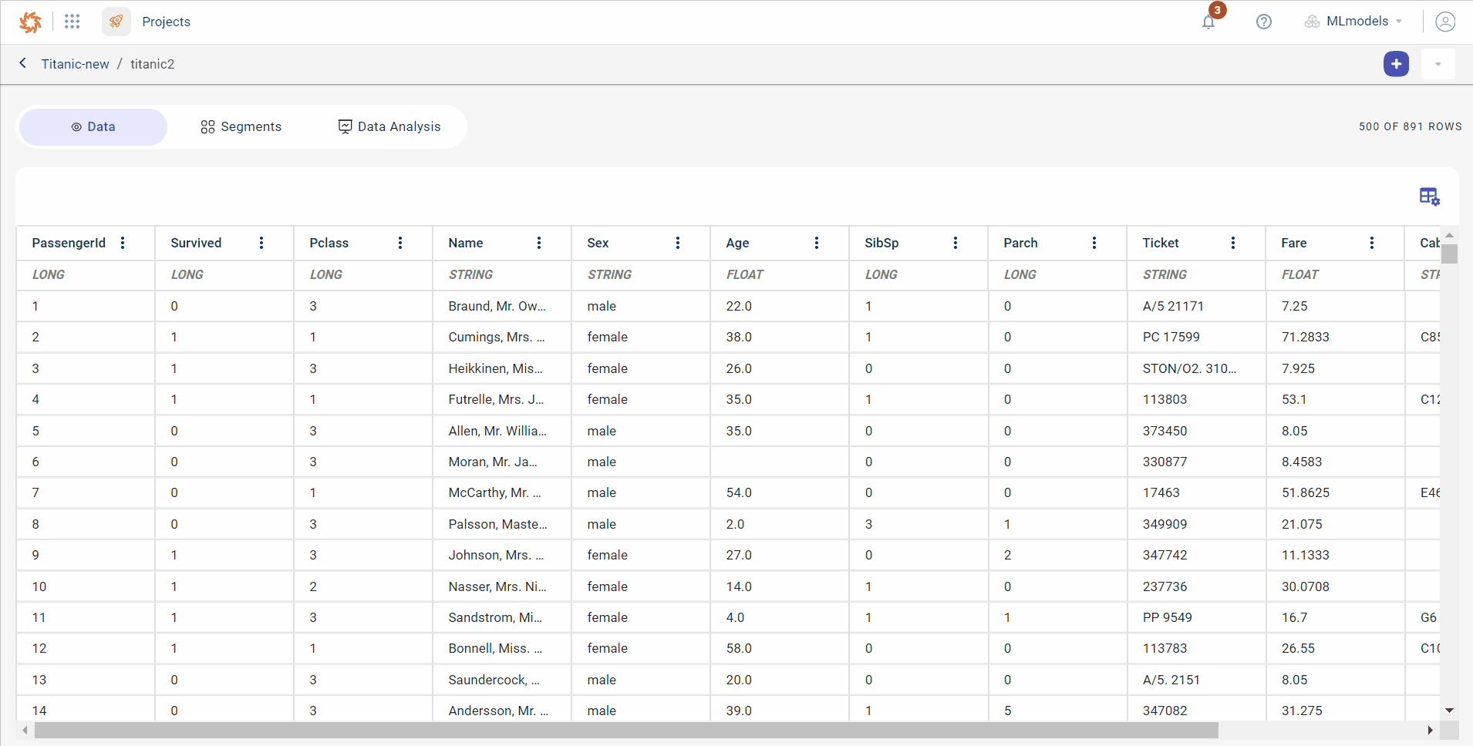Switch to the Segments tab

[241, 127]
